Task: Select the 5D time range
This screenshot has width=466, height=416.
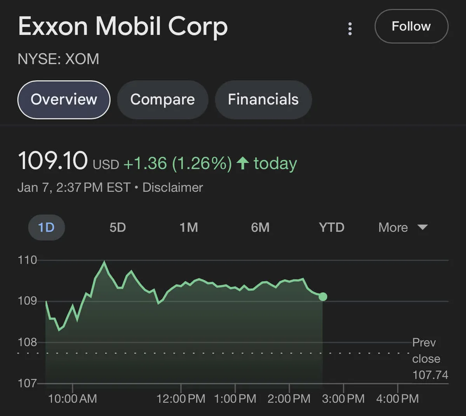Action: tap(118, 227)
